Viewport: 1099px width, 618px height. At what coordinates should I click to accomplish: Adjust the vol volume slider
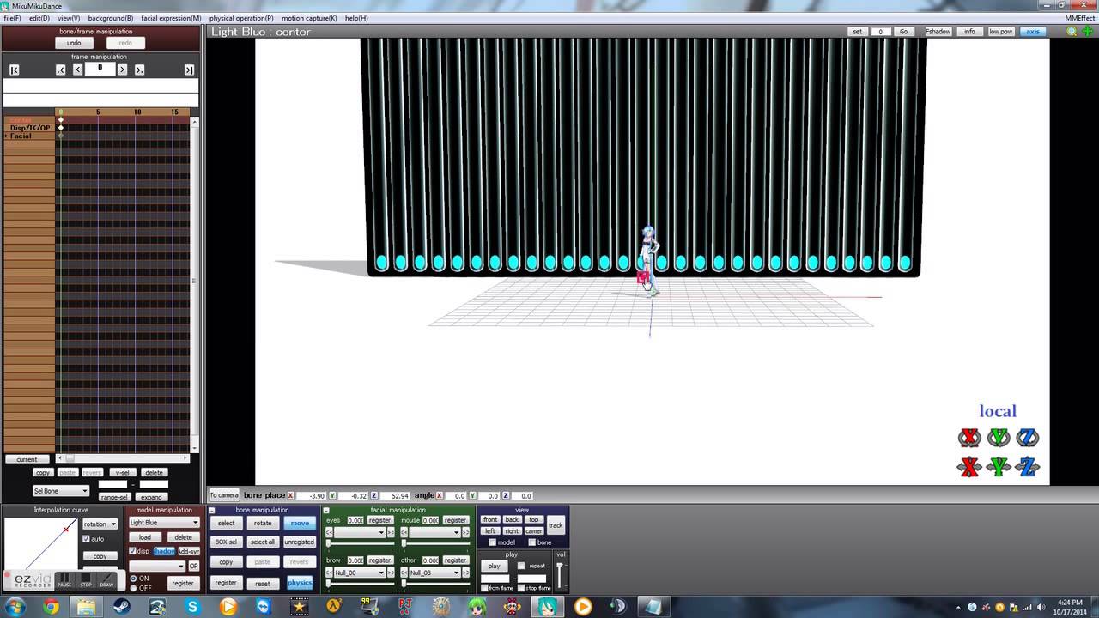coord(561,574)
